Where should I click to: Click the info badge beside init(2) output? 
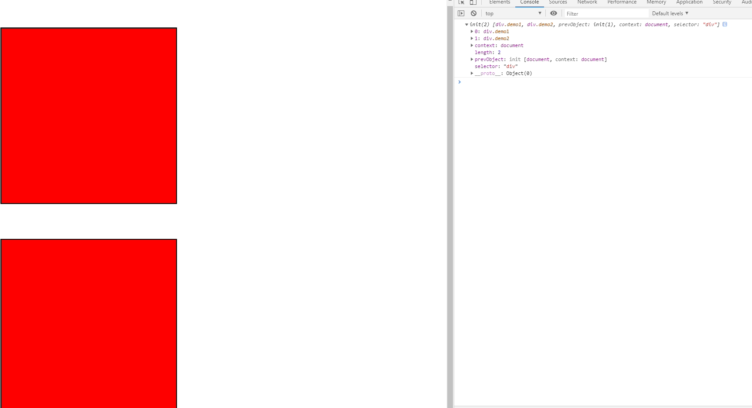coord(725,24)
